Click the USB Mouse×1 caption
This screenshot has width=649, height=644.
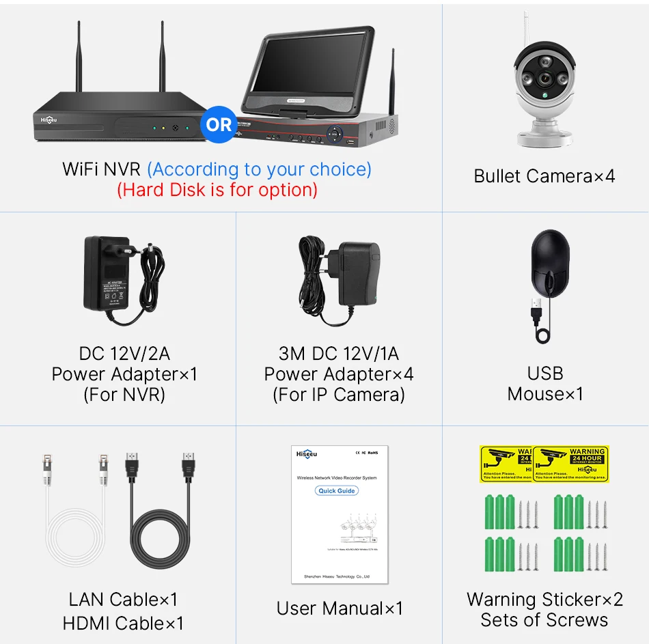click(x=545, y=384)
